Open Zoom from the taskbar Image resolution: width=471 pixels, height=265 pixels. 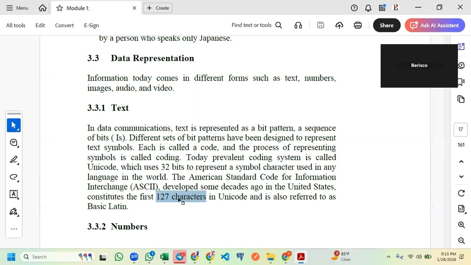pyautogui.click(x=134, y=257)
